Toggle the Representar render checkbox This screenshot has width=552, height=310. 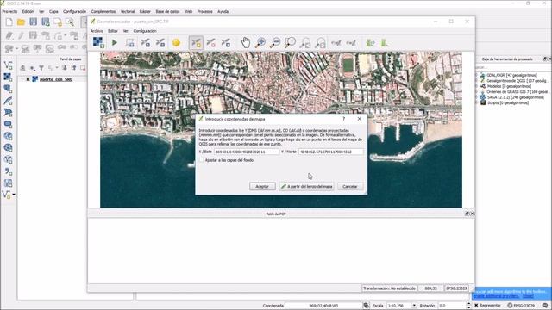[476, 306]
